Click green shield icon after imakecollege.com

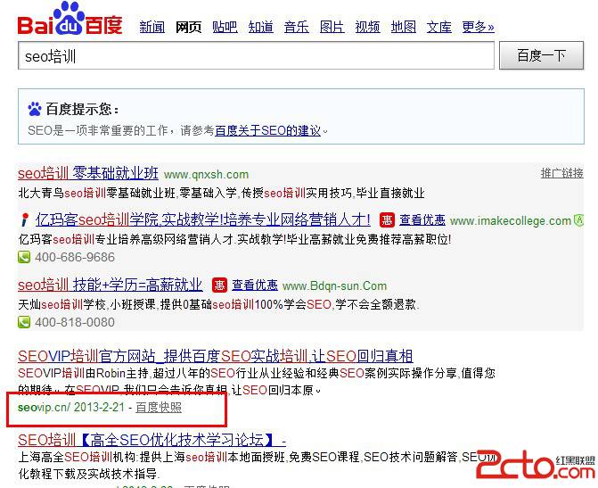[x=579, y=220]
